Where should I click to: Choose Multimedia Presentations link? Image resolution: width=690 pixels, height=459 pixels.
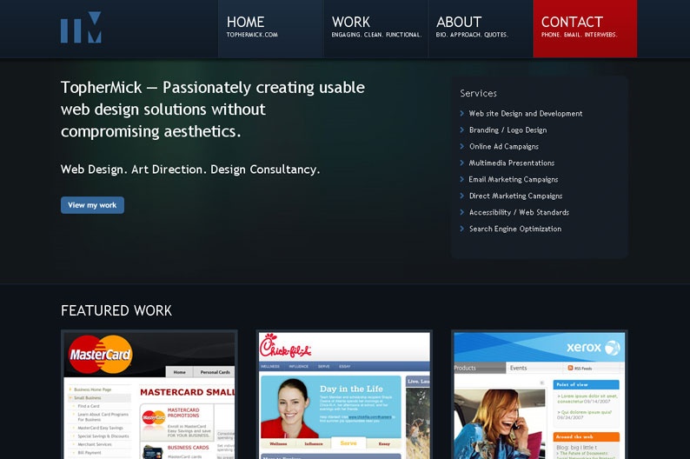[x=511, y=163]
